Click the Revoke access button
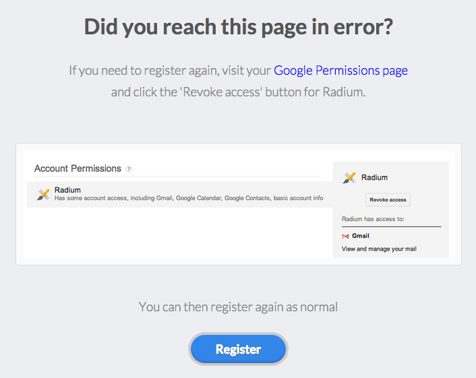The width and height of the screenshot is (476, 378). [388, 199]
